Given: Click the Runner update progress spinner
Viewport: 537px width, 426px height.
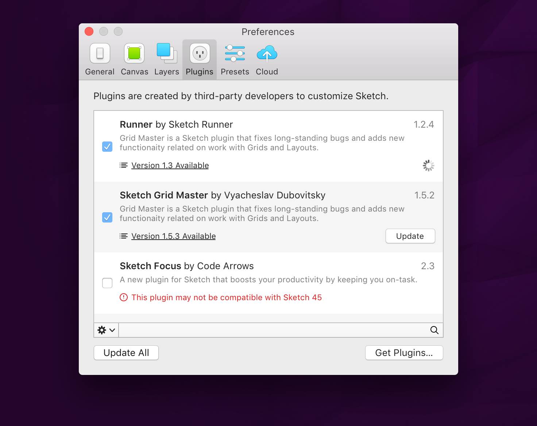Looking at the screenshot, I should click(428, 165).
